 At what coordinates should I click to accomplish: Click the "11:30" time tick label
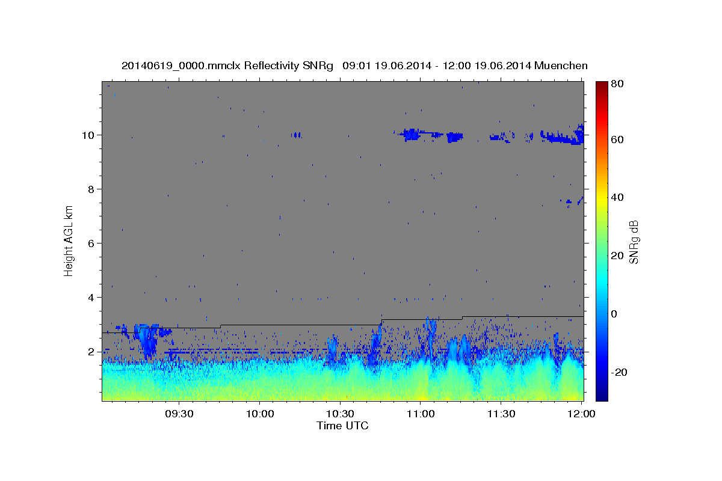[501, 414]
